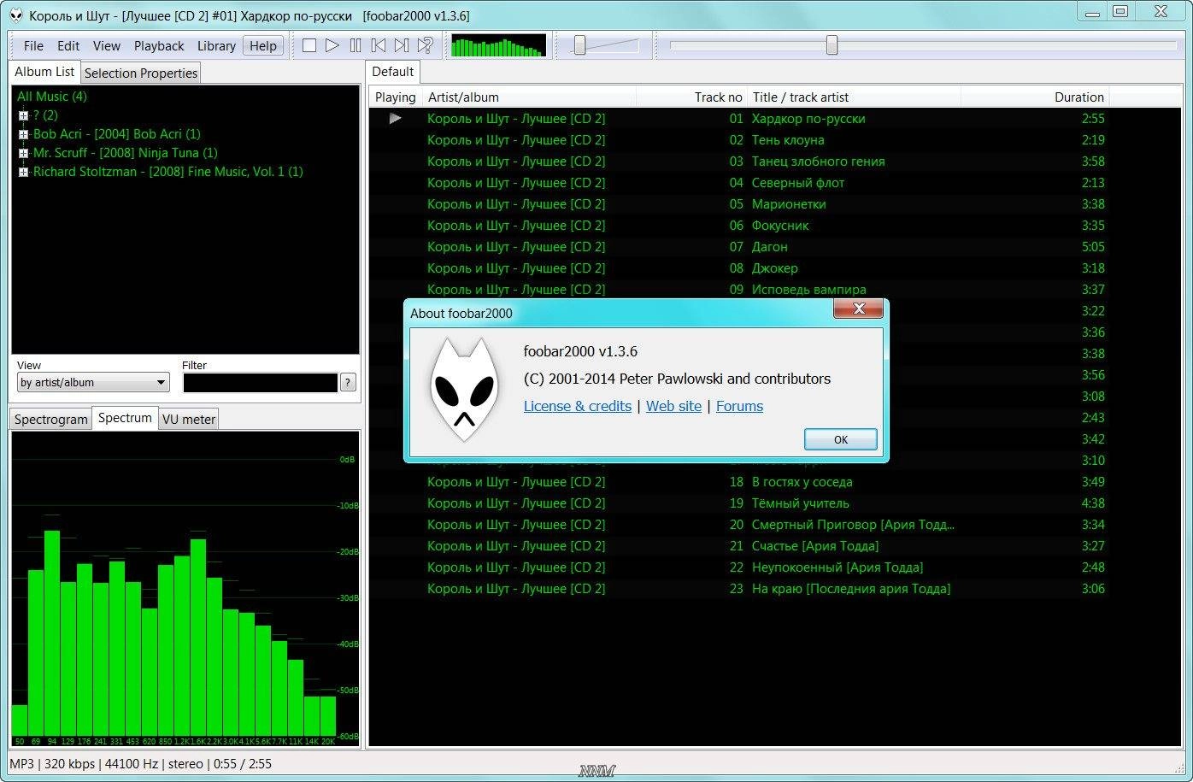Switch to the Selection Properties tab

click(x=141, y=73)
